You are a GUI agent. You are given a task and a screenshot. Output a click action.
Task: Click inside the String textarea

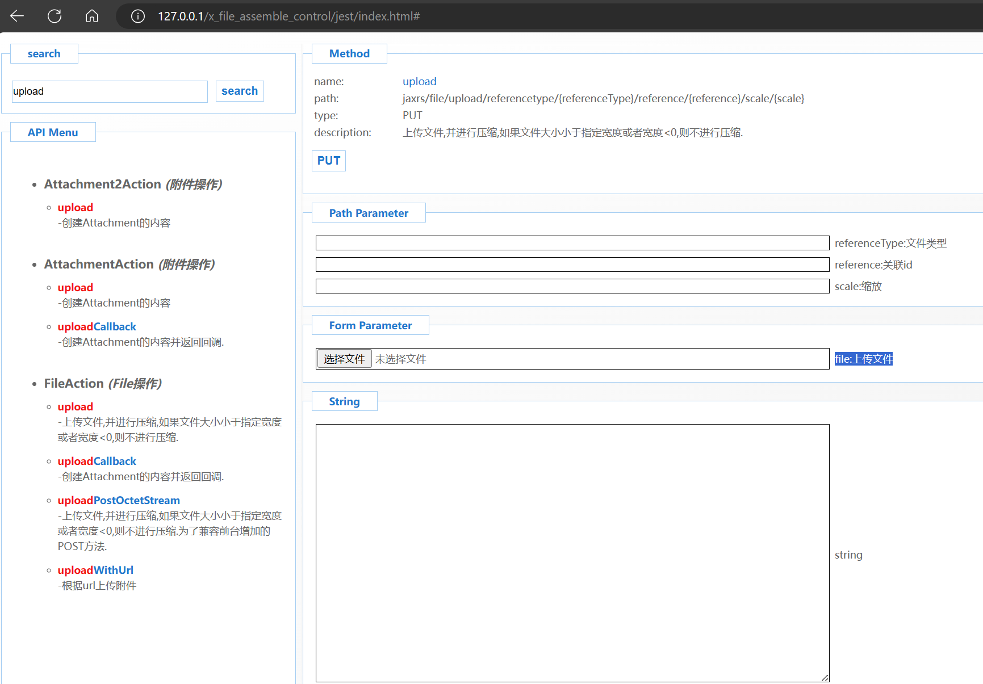coord(572,552)
